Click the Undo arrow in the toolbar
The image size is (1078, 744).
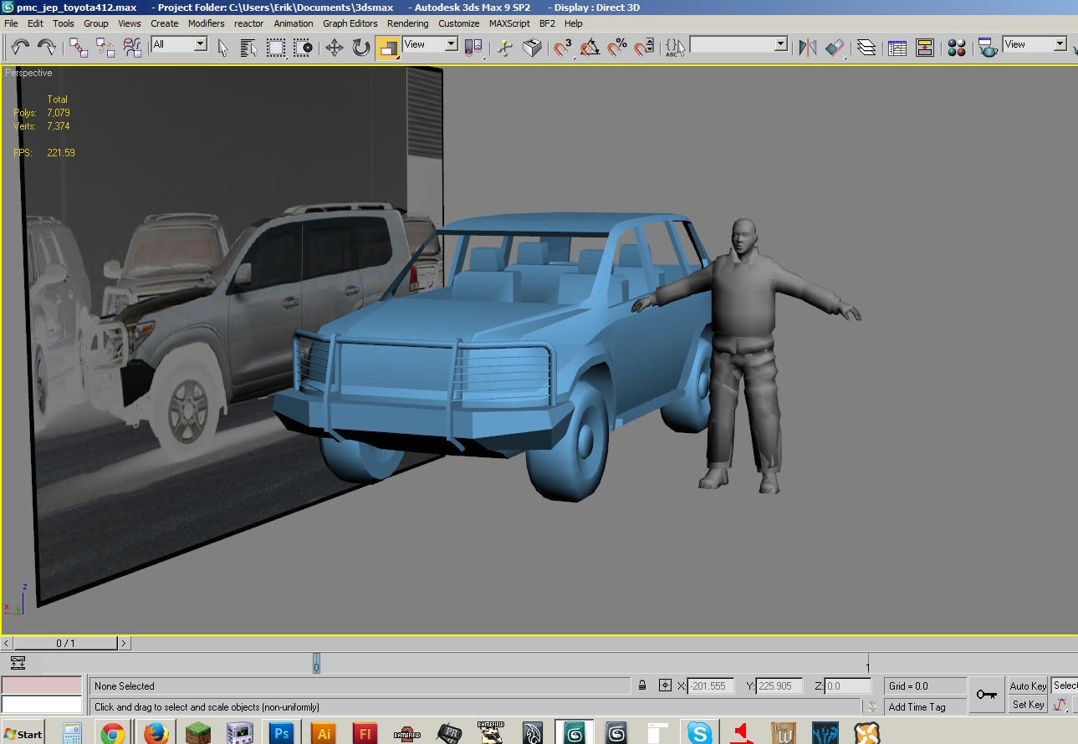tap(20, 48)
